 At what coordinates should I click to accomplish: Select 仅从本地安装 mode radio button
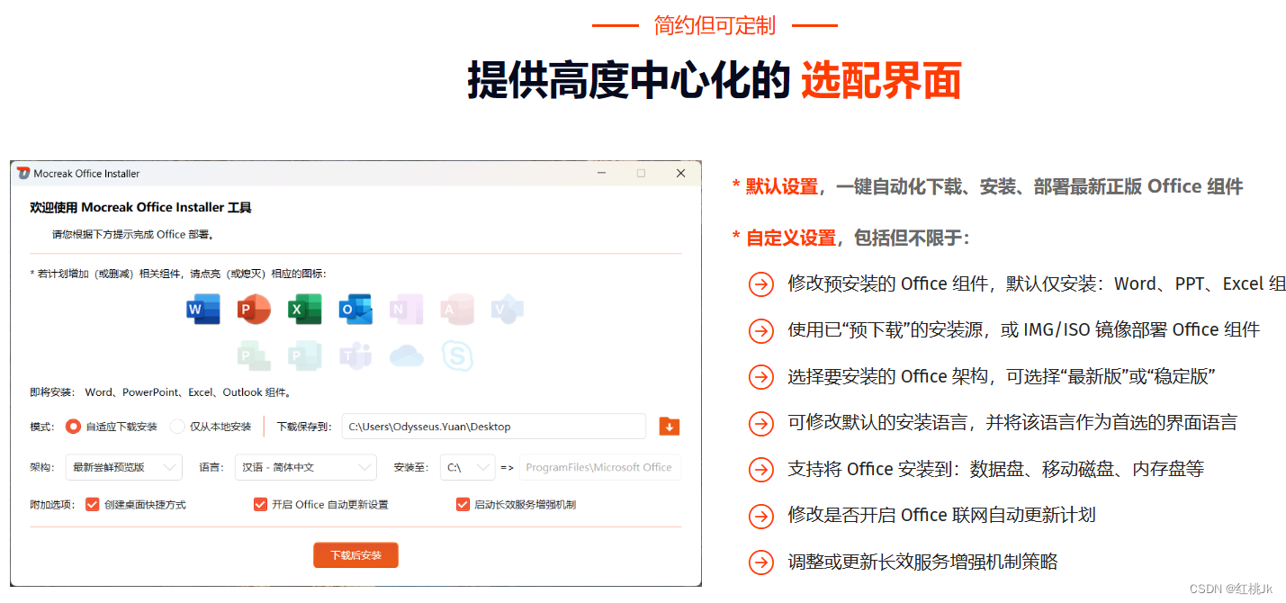coord(177,427)
